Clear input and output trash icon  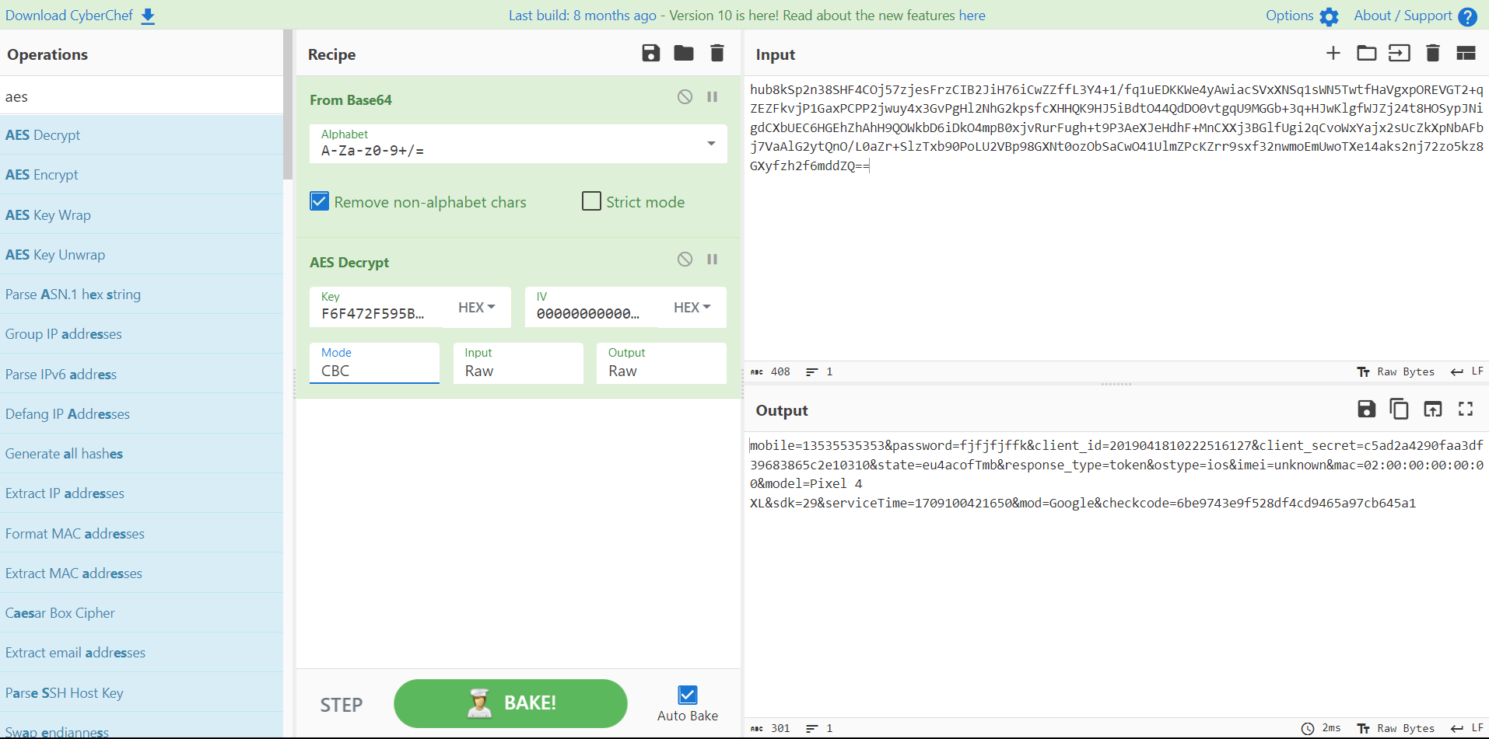1433,53
